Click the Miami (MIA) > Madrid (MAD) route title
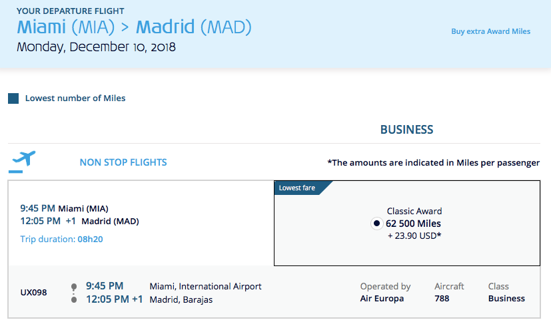 click(x=134, y=27)
